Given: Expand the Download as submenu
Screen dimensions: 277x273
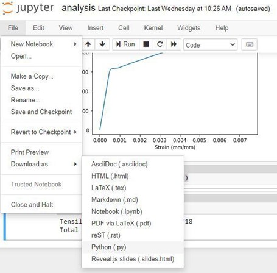Looking at the screenshot, I should point(41,164).
